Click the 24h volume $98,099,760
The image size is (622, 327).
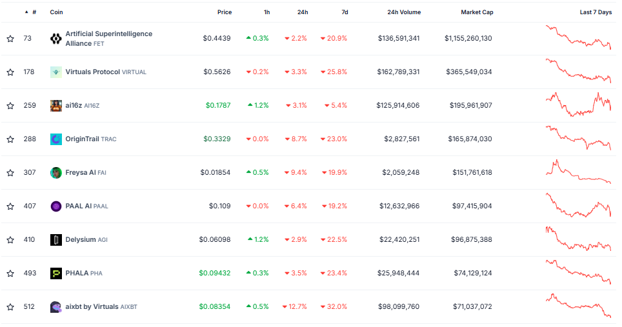(x=399, y=307)
